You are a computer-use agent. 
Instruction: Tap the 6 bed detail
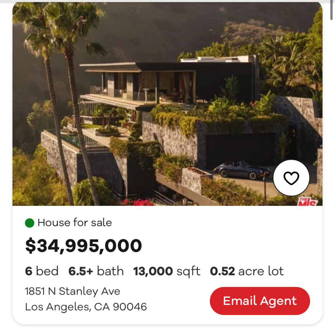coord(42,271)
